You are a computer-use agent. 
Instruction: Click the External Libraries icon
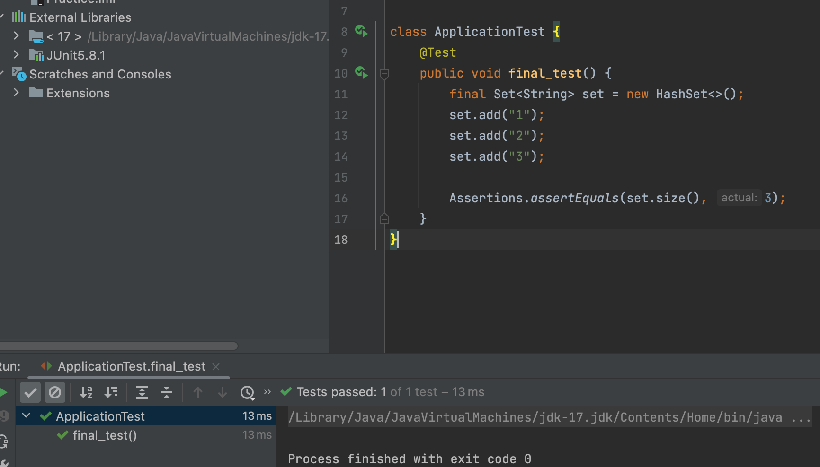tap(19, 17)
